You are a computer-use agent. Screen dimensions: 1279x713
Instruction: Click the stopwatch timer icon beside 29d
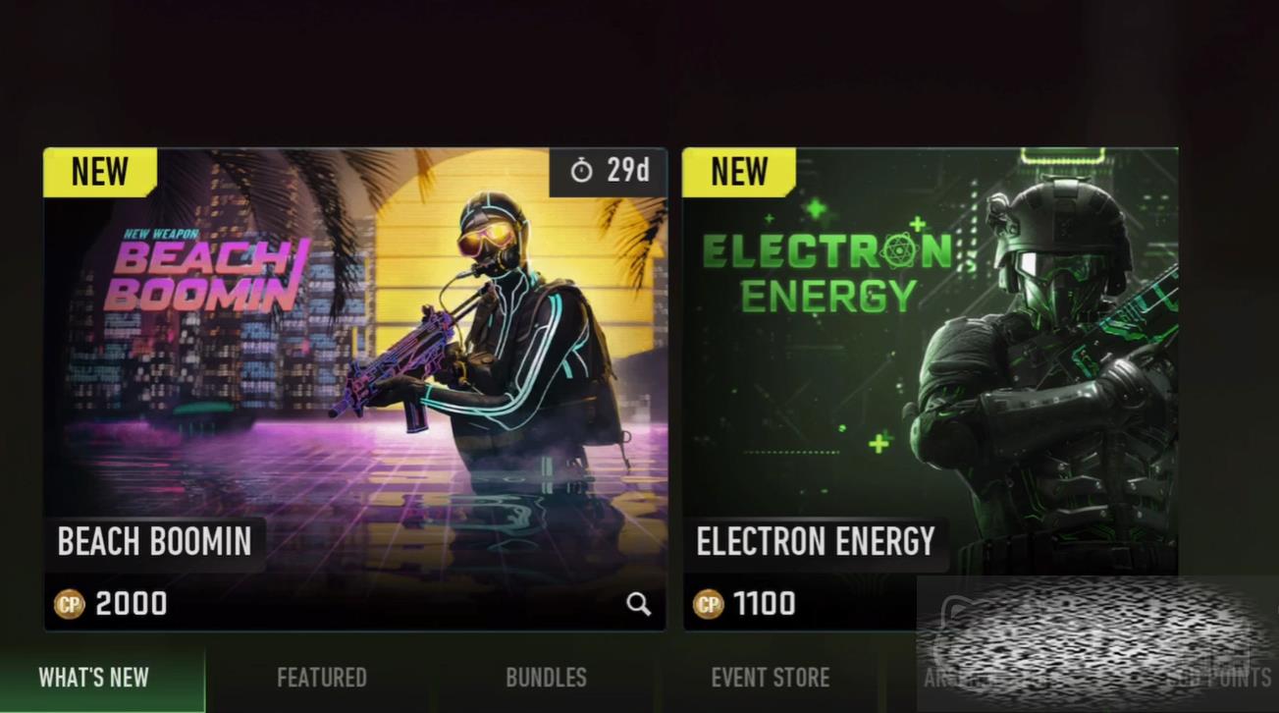click(x=582, y=171)
